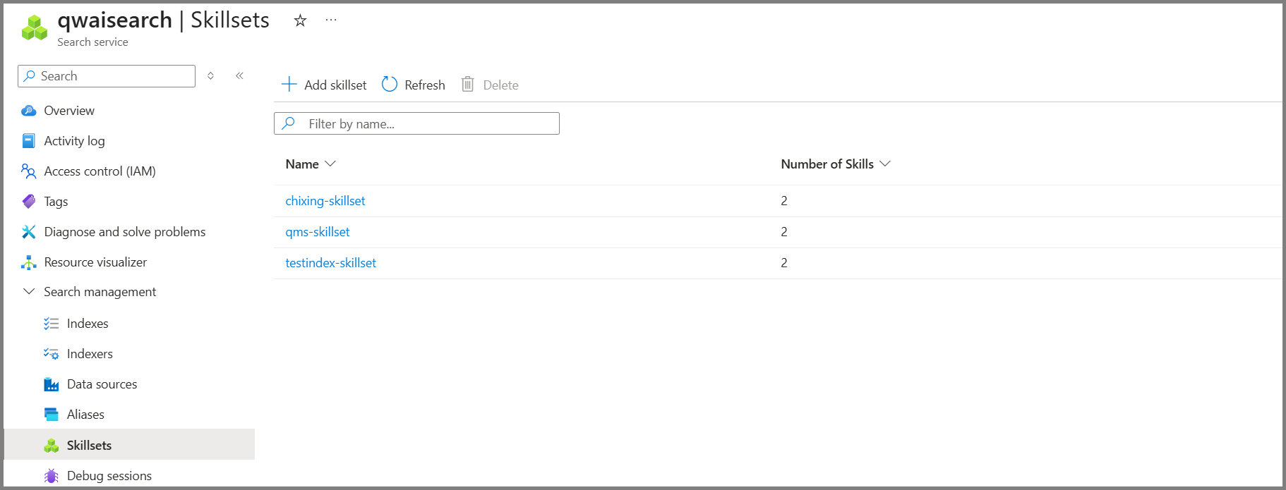The height and width of the screenshot is (490, 1286).
Task: Collapse the Search management section
Action: (29, 292)
